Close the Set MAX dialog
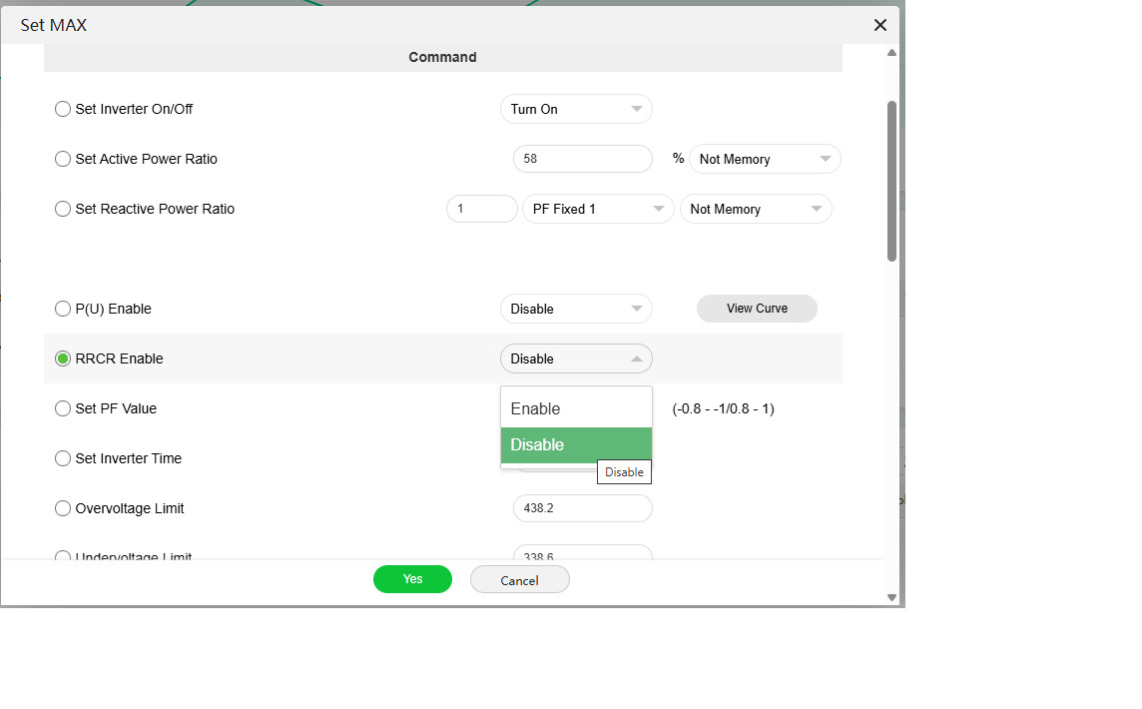The height and width of the screenshot is (709, 1142). click(879, 25)
